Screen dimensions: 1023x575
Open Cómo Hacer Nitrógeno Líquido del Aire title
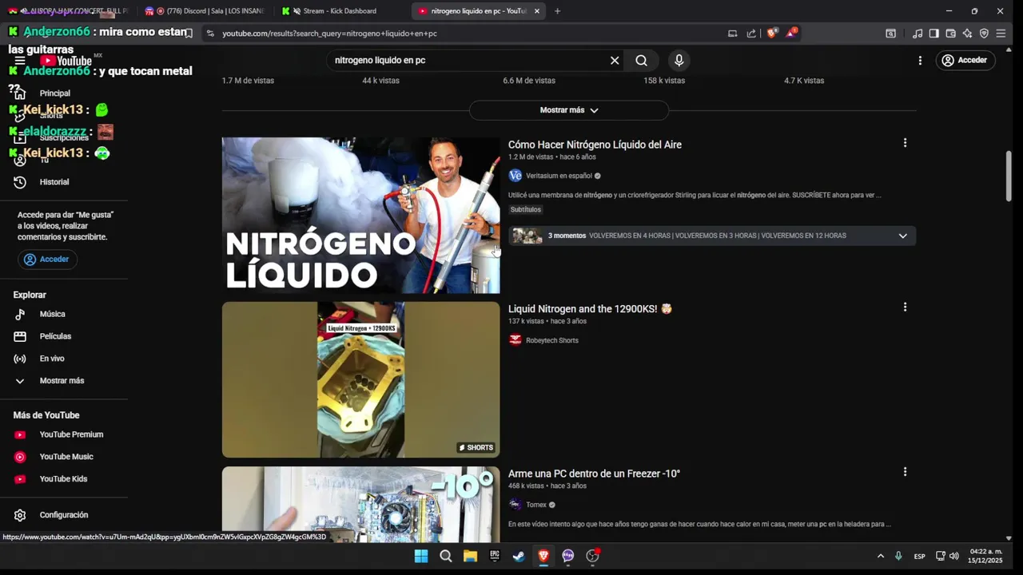595,145
